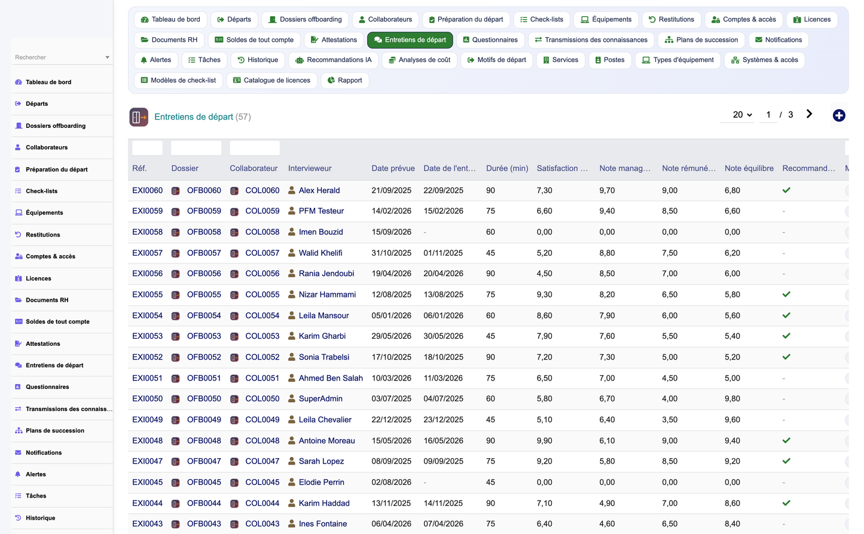Image resolution: width=864 pixels, height=534 pixels.
Task: Open the EXI0057 reference link
Action: pyautogui.click(x=147, y=253)
